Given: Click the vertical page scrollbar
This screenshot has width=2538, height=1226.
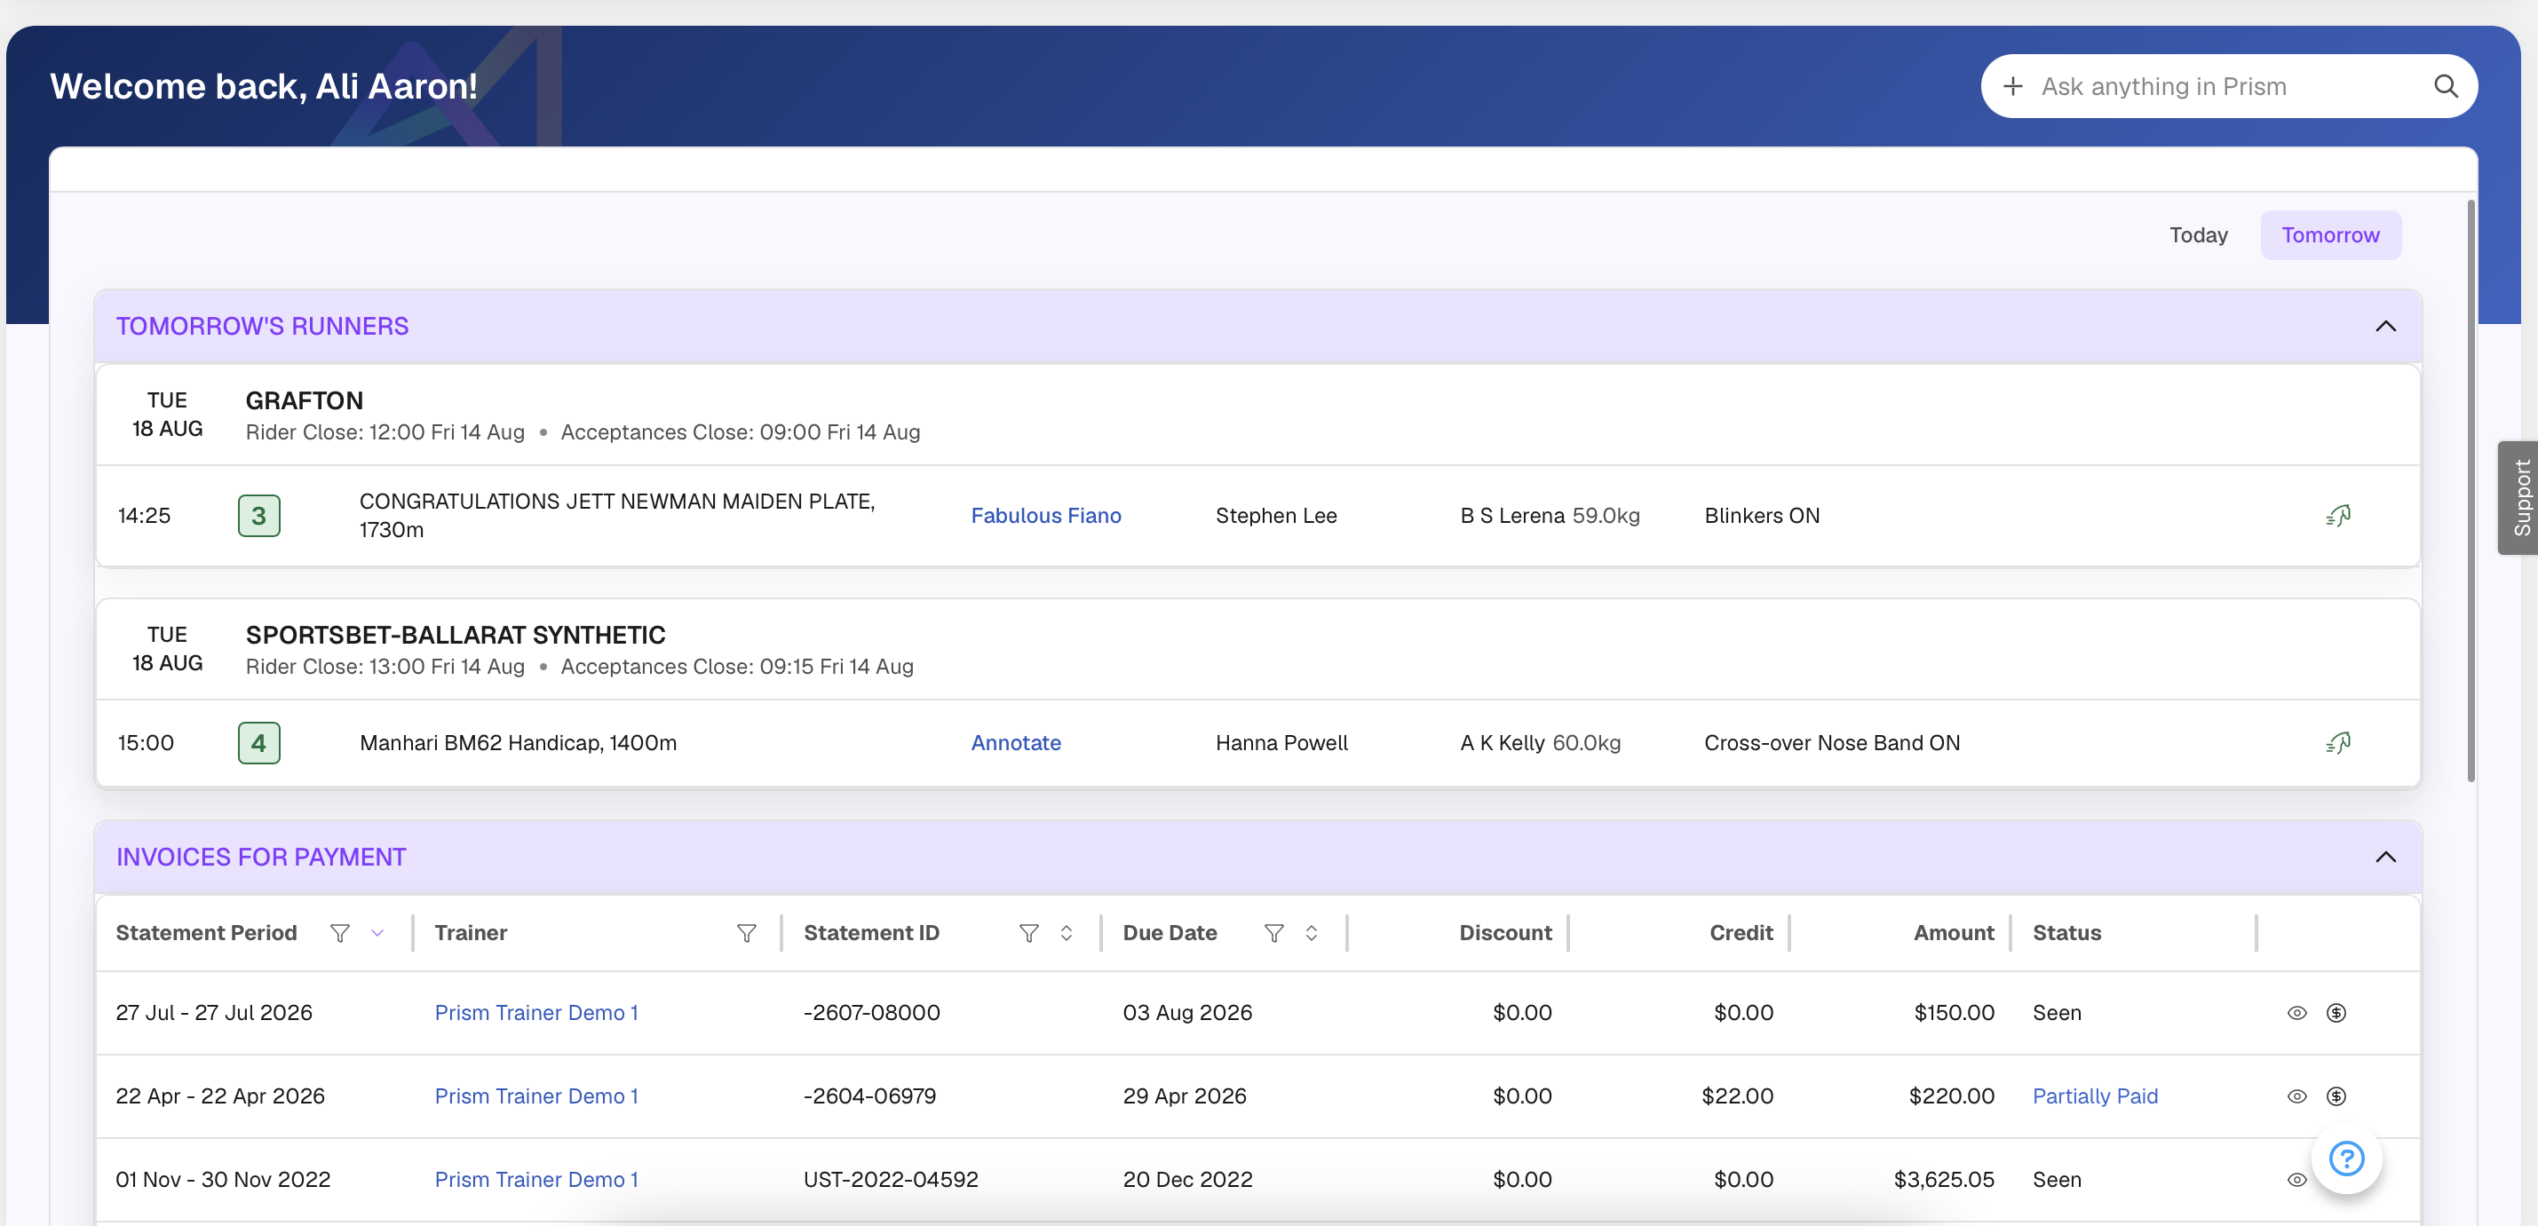Looking at the screenshot, I should pos(2470,490).
